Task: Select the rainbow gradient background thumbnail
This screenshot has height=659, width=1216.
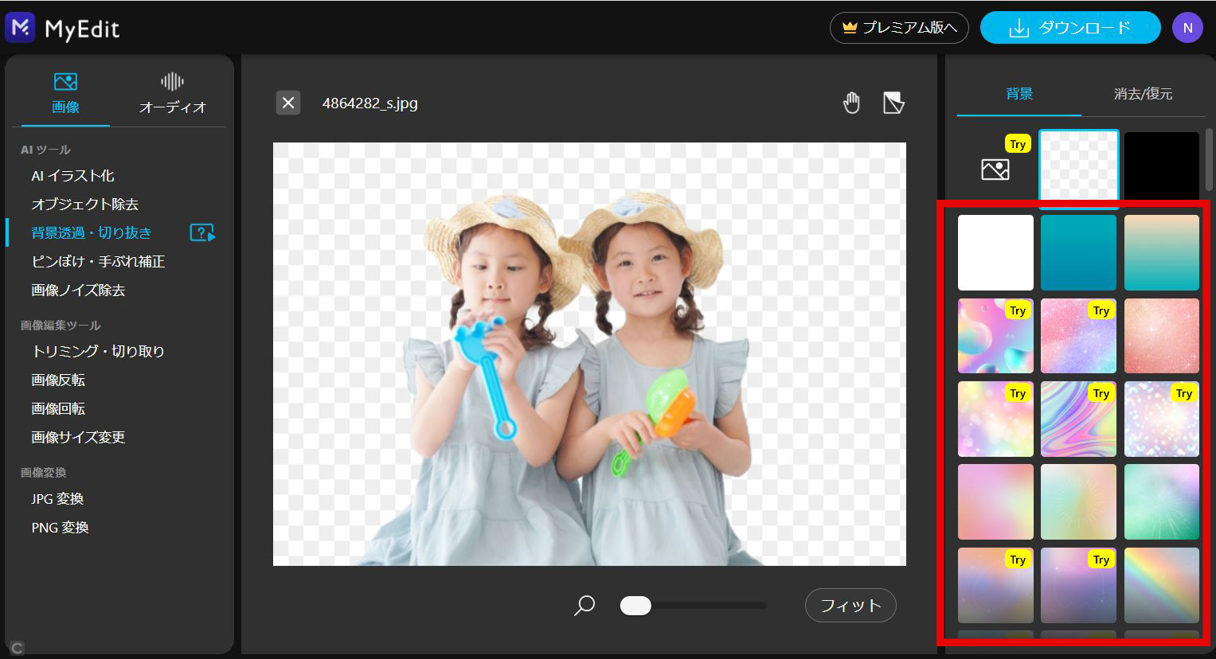Action: coord(1161,585)
